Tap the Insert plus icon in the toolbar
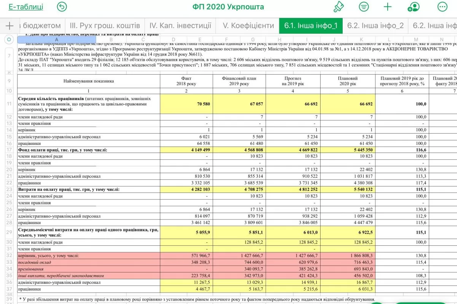This screenshot has width=457, height=304. (x=388, y=7)
